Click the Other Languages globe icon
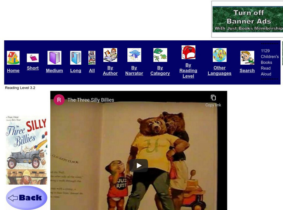Screen dimensions: 283x210 (x=219, y=55)
